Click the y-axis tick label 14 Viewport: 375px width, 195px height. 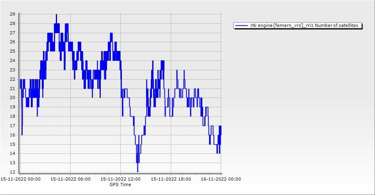tap(12, 153)
